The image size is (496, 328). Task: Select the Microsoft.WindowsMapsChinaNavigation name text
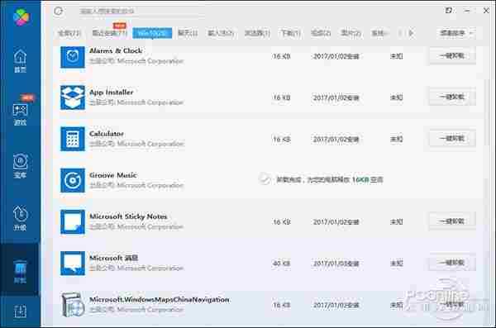(160, 300)
